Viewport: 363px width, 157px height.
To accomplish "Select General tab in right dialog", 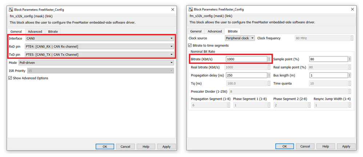I will point(196,31).
